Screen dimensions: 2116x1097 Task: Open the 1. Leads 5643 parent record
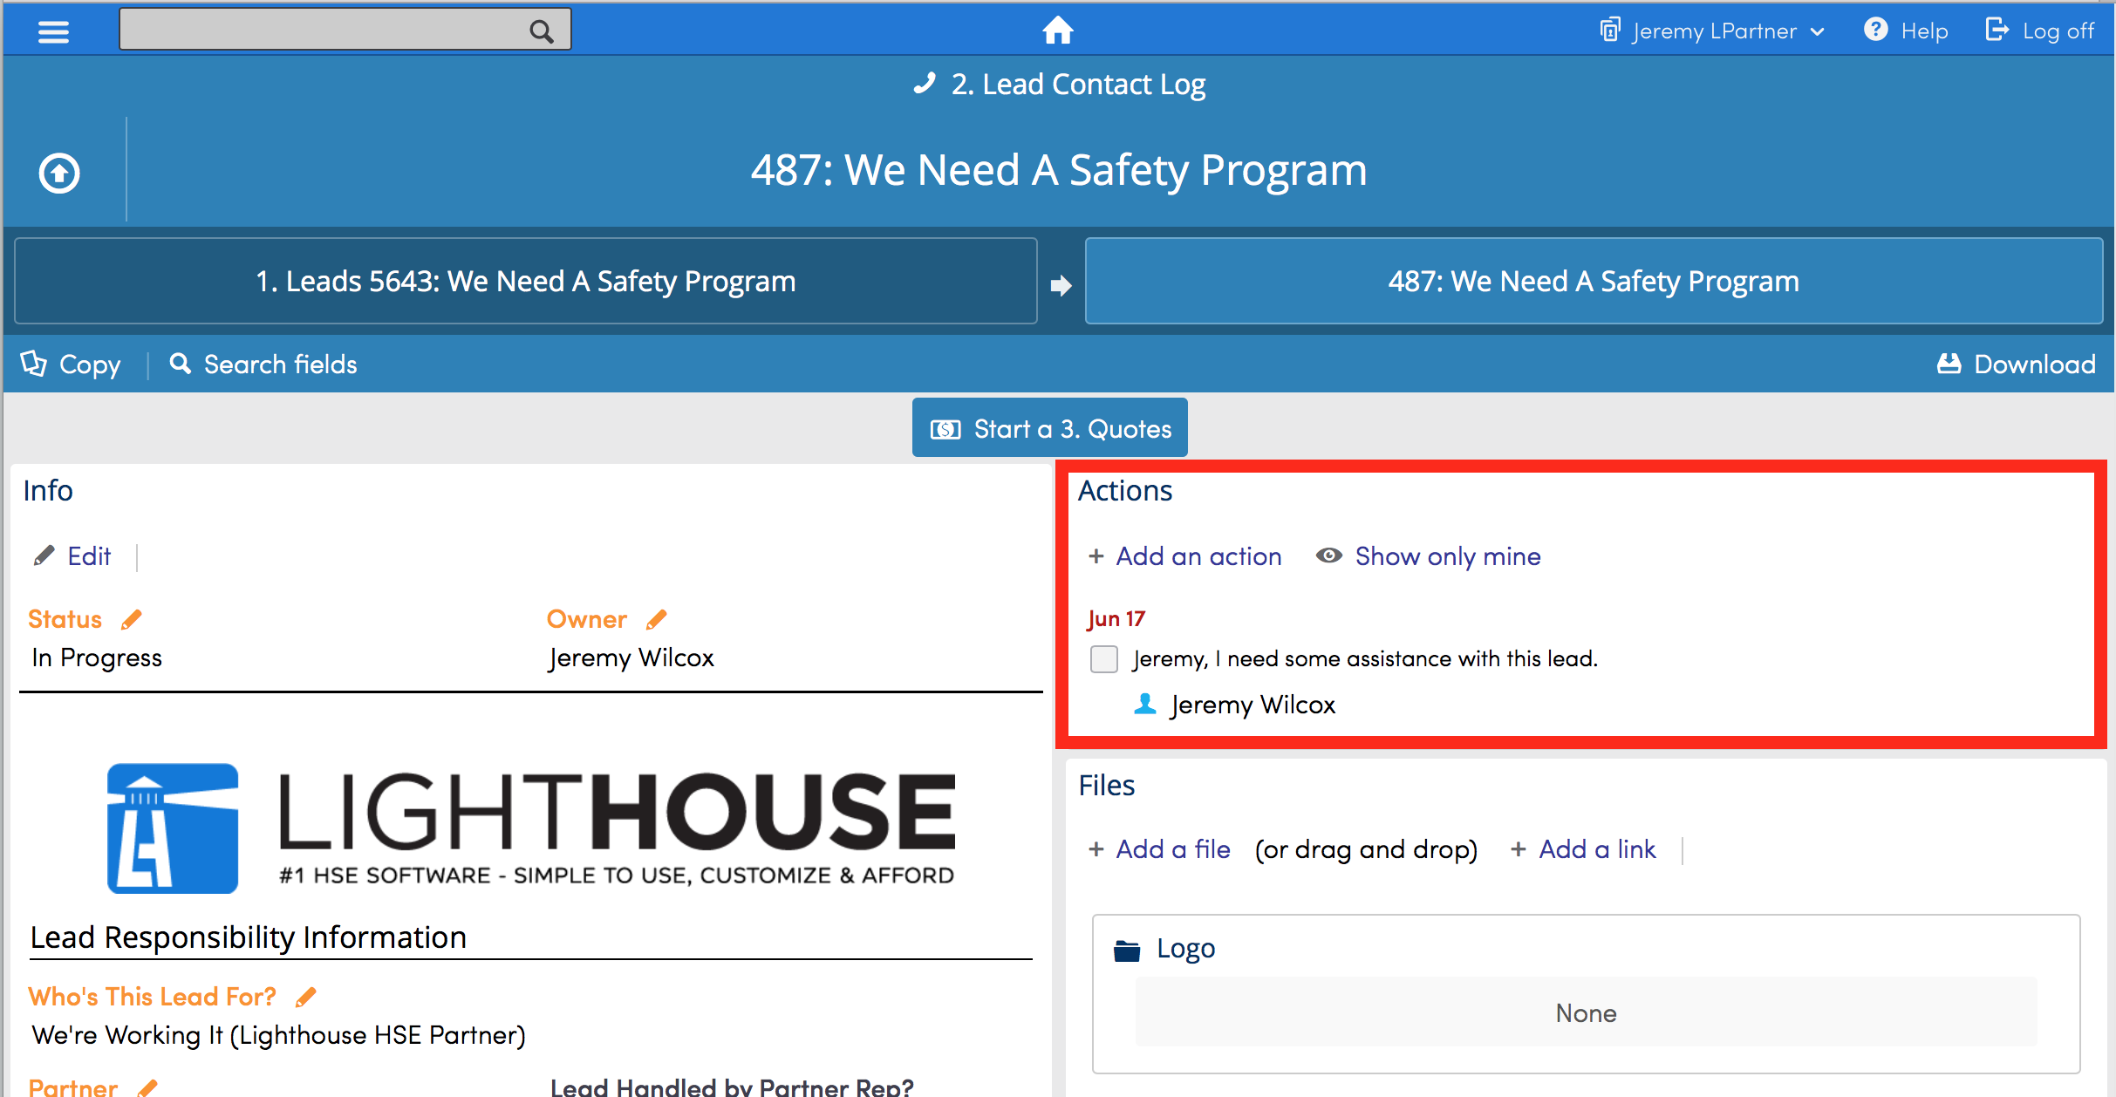[526, 281]
